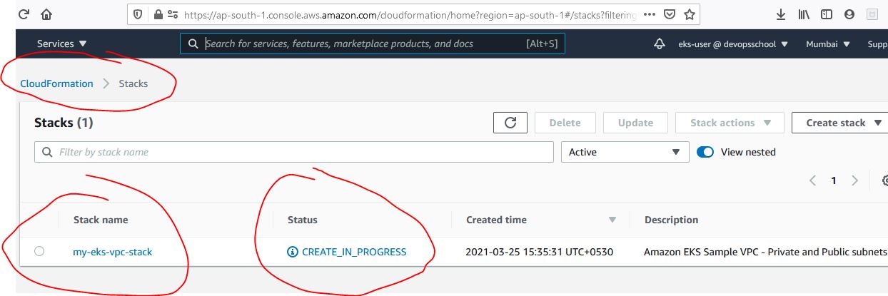Viewport: 888px width, 296px height.
Task: Open the my-eks-vpc-stack link
Action: (113, 252)
